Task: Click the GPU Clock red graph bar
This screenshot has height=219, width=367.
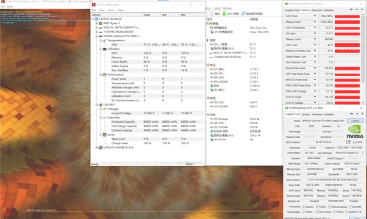Action: pyautogui.click(x=347, y=16)
